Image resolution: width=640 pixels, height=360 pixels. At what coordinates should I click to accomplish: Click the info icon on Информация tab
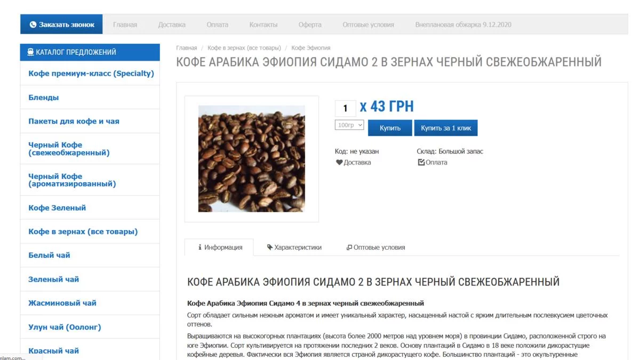click(x=200, y=247)
